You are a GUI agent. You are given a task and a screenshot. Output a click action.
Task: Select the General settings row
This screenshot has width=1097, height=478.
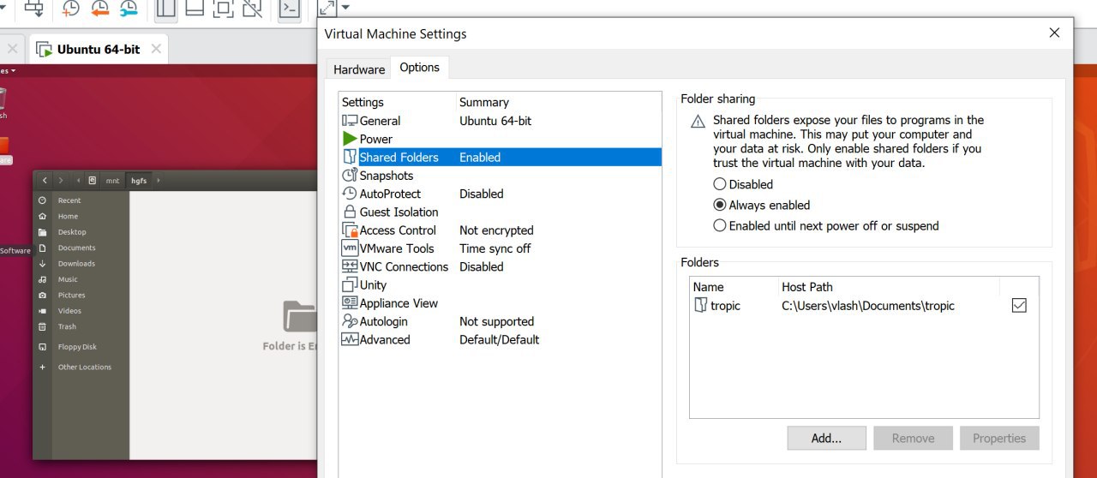(501, 121)
